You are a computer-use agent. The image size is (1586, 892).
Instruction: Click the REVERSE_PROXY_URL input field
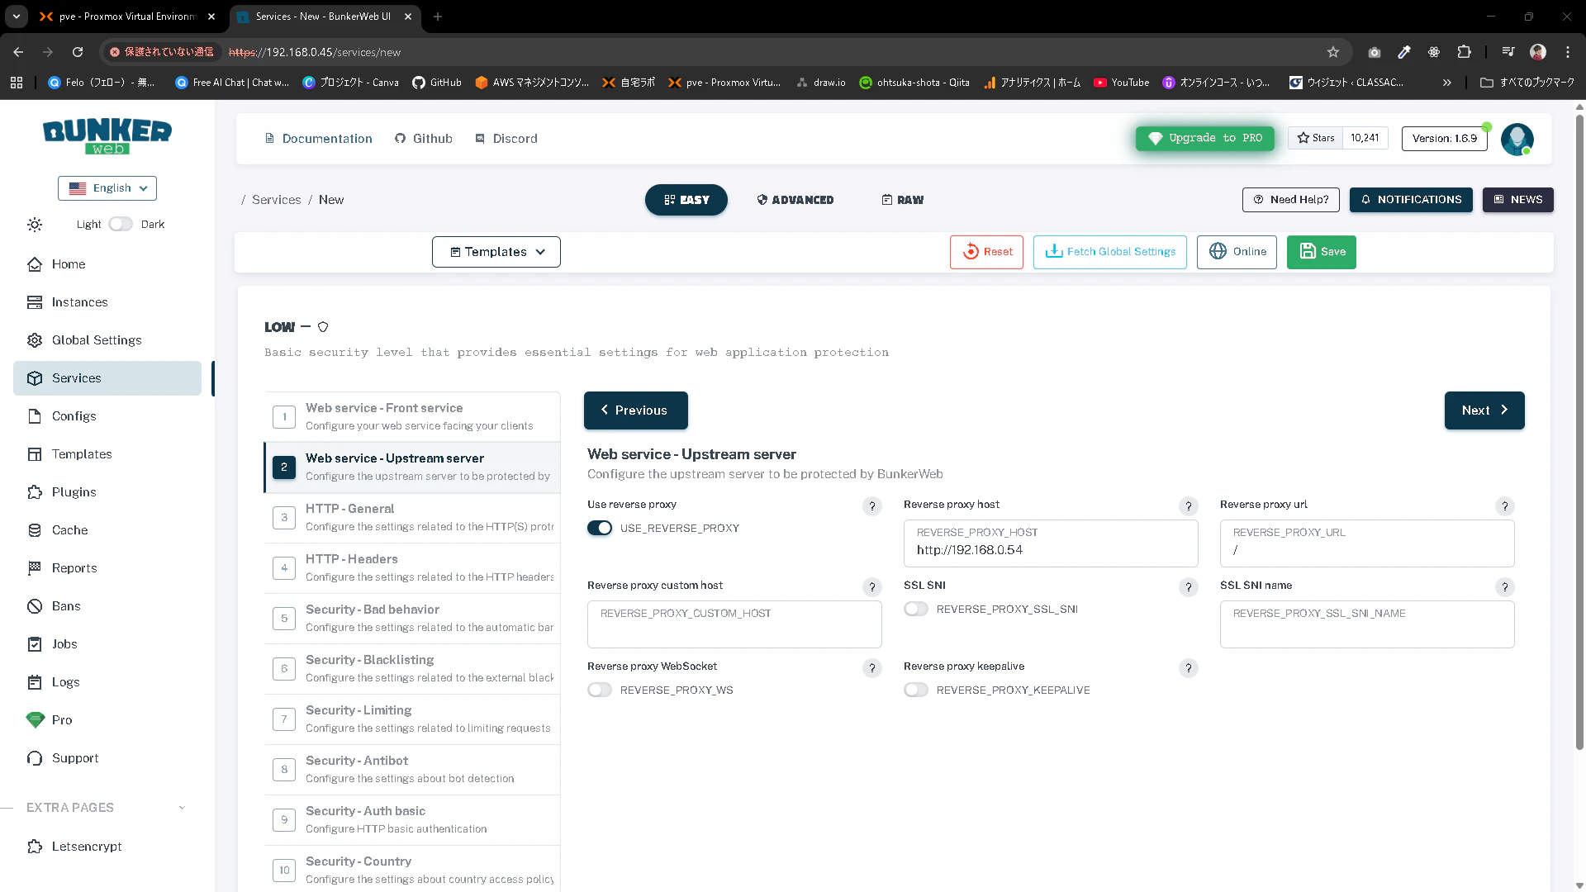[1367, 543]
